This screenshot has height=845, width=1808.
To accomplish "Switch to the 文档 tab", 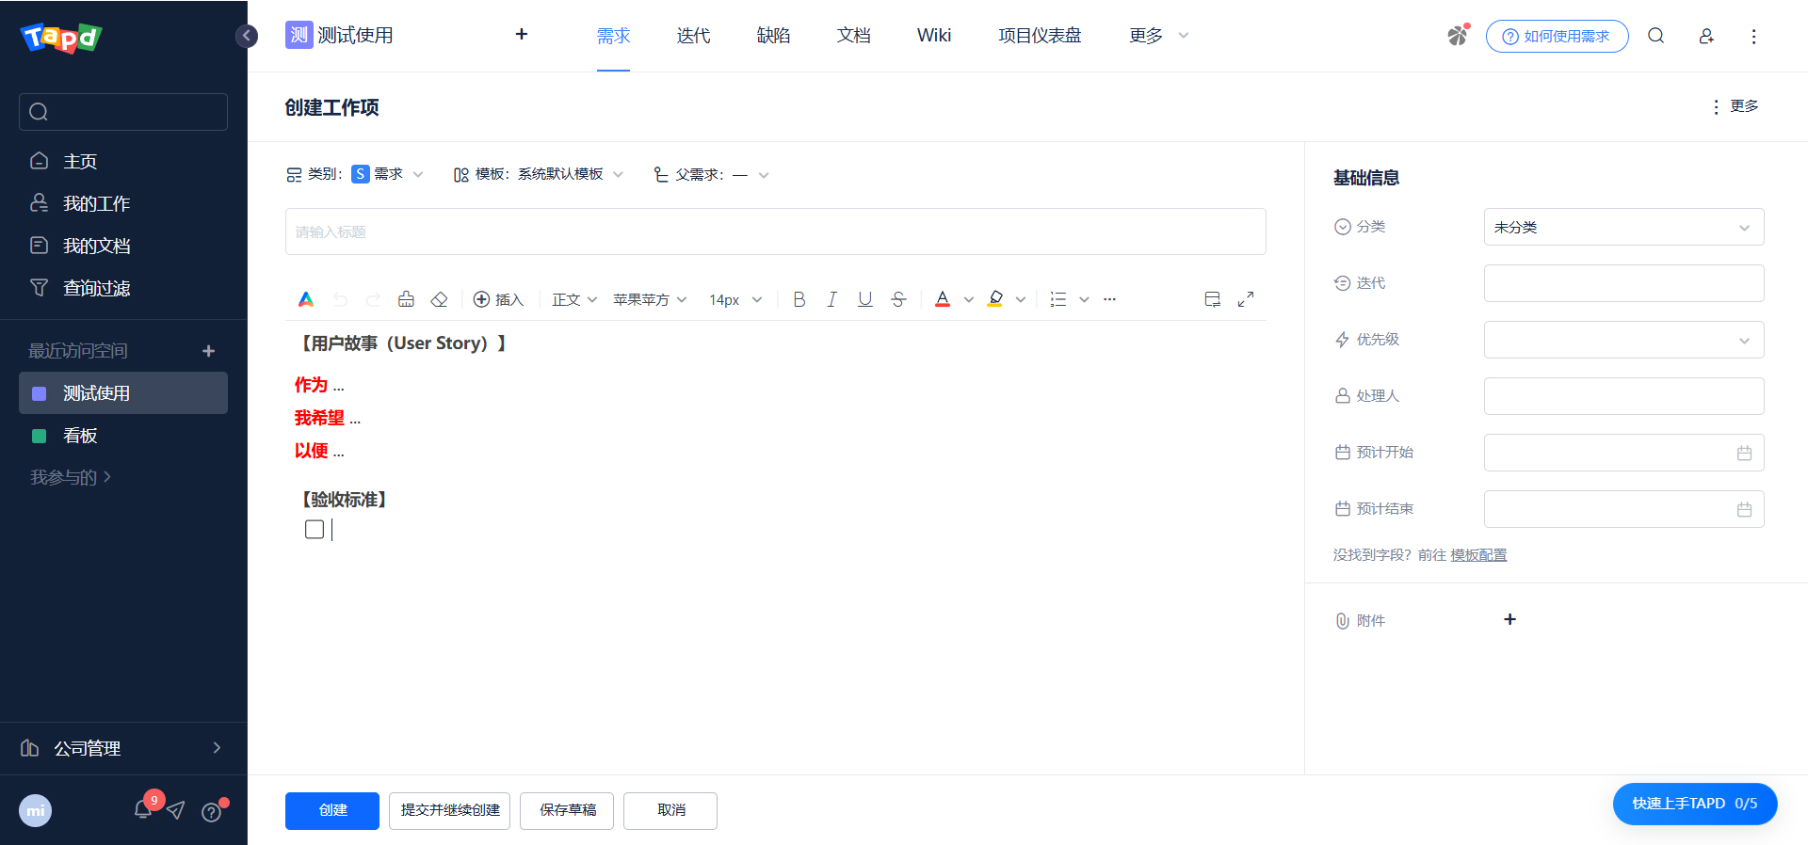I will pyautogui.click(x=854, y=36).
